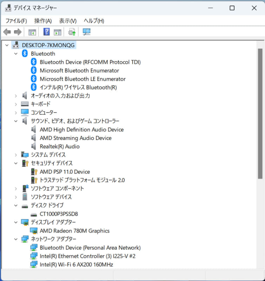Click the icon of AMD PSP 11.0 Device
The image size is (265, 281).
34,171
